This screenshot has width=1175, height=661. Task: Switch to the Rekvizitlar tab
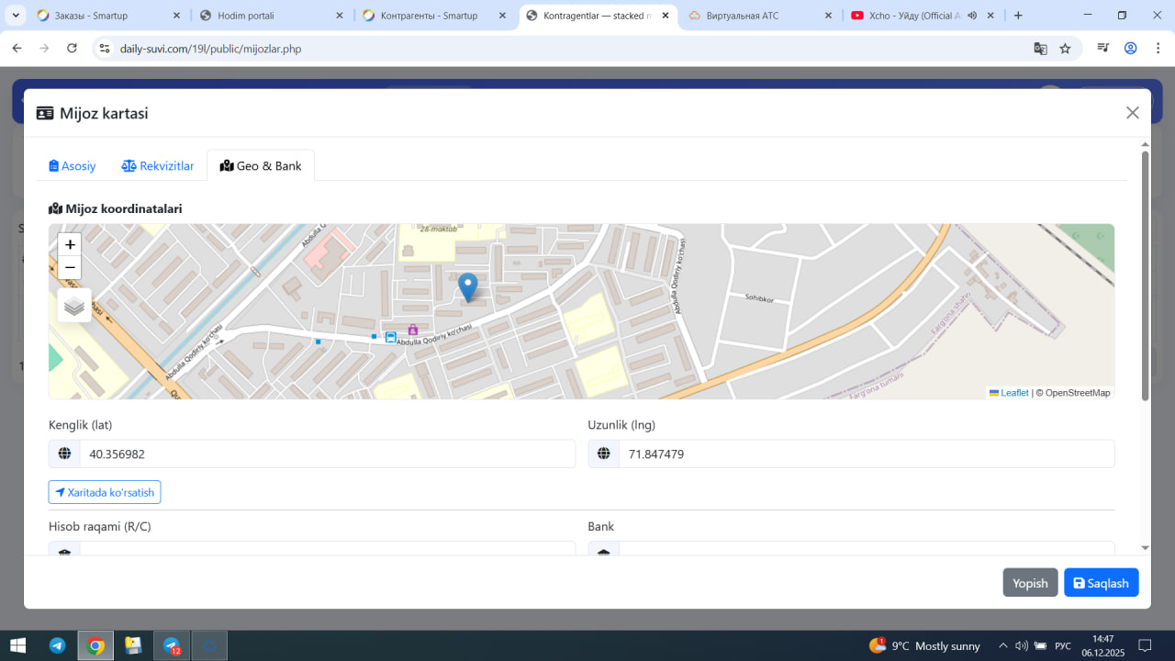pyautogui.click(x=158, y=166)
